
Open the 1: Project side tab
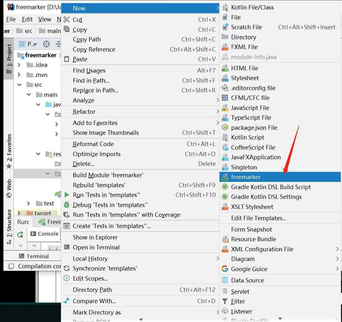(x=9, y=59)
